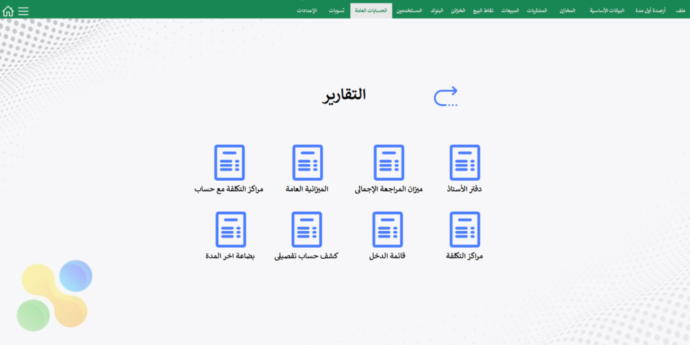Click the back arrow next to التقارير
690x345 pixels.
446,97
